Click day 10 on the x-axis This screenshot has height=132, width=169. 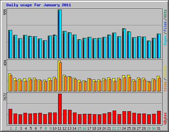[x=54, y=128]
